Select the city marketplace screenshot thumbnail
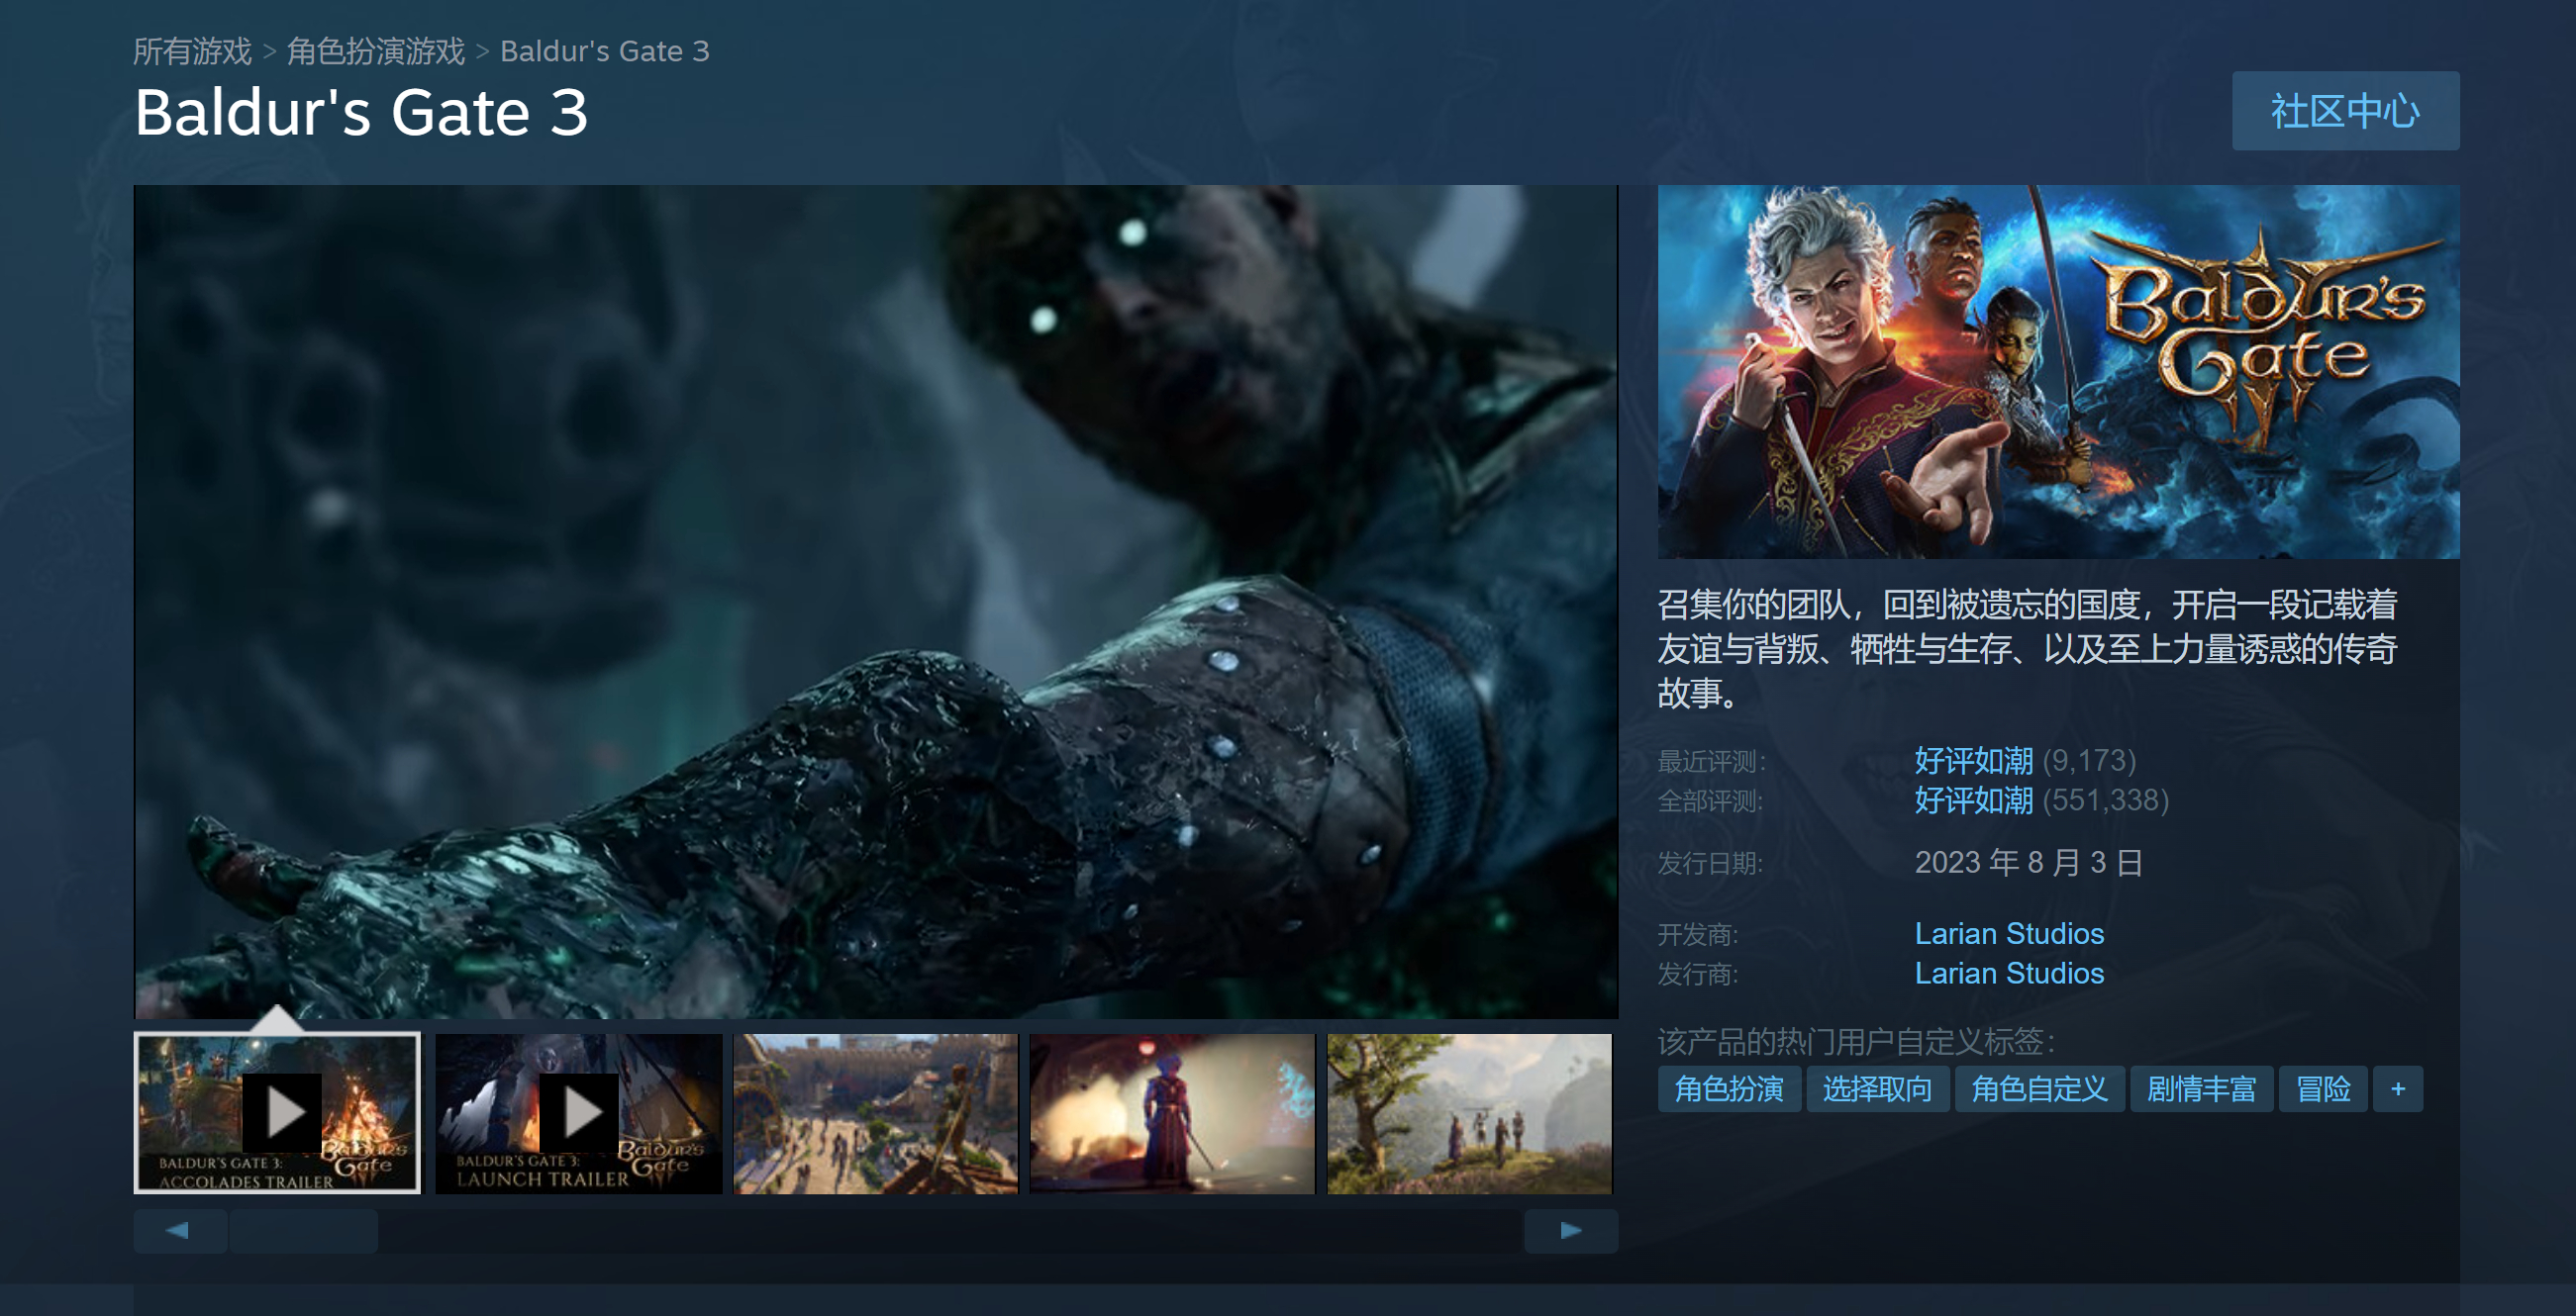2576x1316 pixels. 875,1113
